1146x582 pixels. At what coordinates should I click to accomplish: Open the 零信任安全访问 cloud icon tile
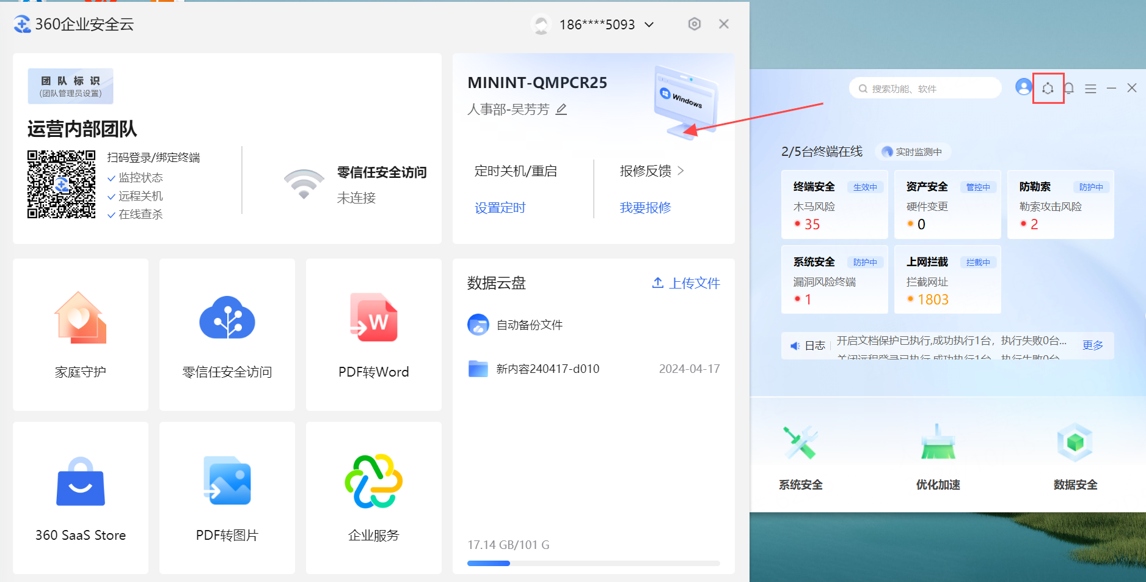pos(227,334)
